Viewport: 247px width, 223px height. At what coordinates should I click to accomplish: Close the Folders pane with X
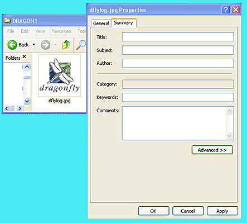coord(24,56)
